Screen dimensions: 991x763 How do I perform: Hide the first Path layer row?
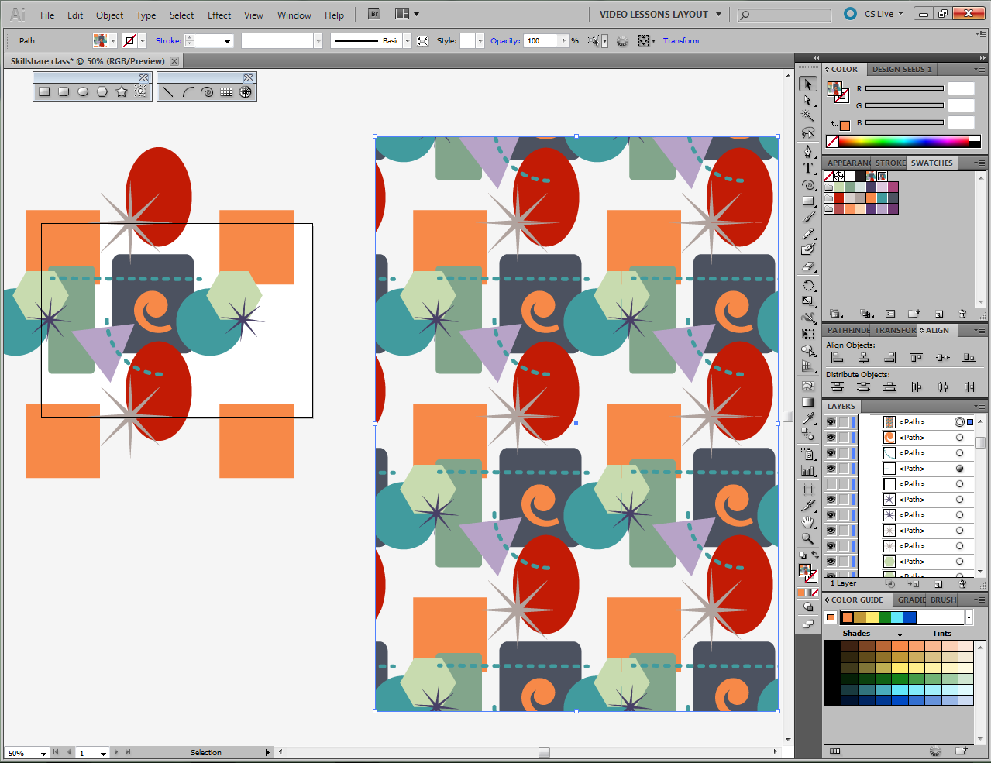click(x=831, y=422)
